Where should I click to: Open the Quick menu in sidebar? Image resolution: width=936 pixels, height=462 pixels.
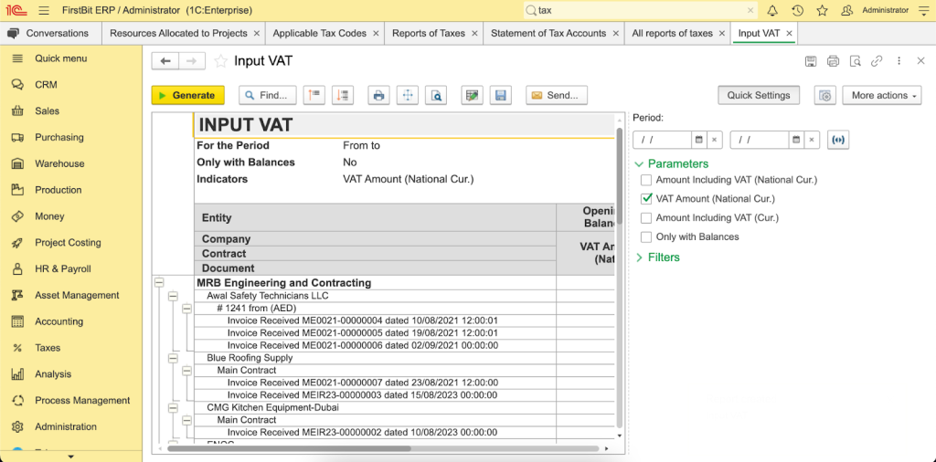coord(60,58)
